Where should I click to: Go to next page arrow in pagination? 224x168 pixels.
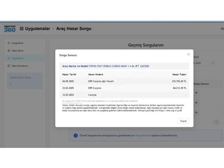(x=221, y=122)
